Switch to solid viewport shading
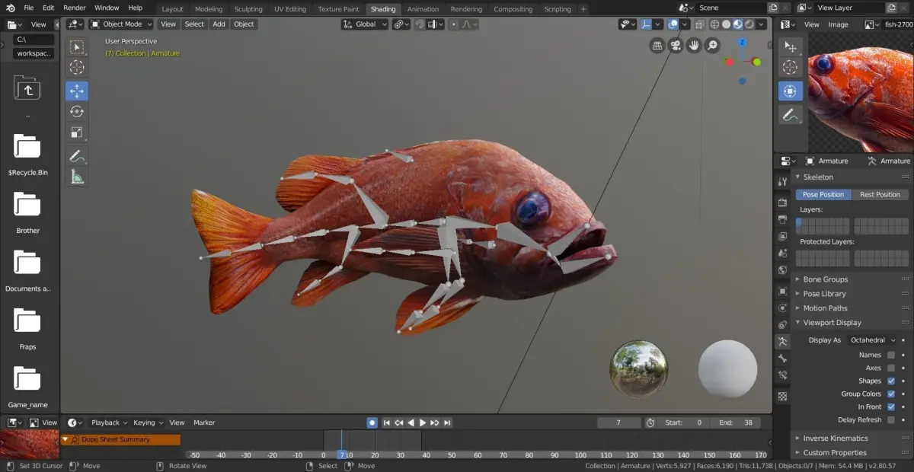 click(x=727, y=24)
